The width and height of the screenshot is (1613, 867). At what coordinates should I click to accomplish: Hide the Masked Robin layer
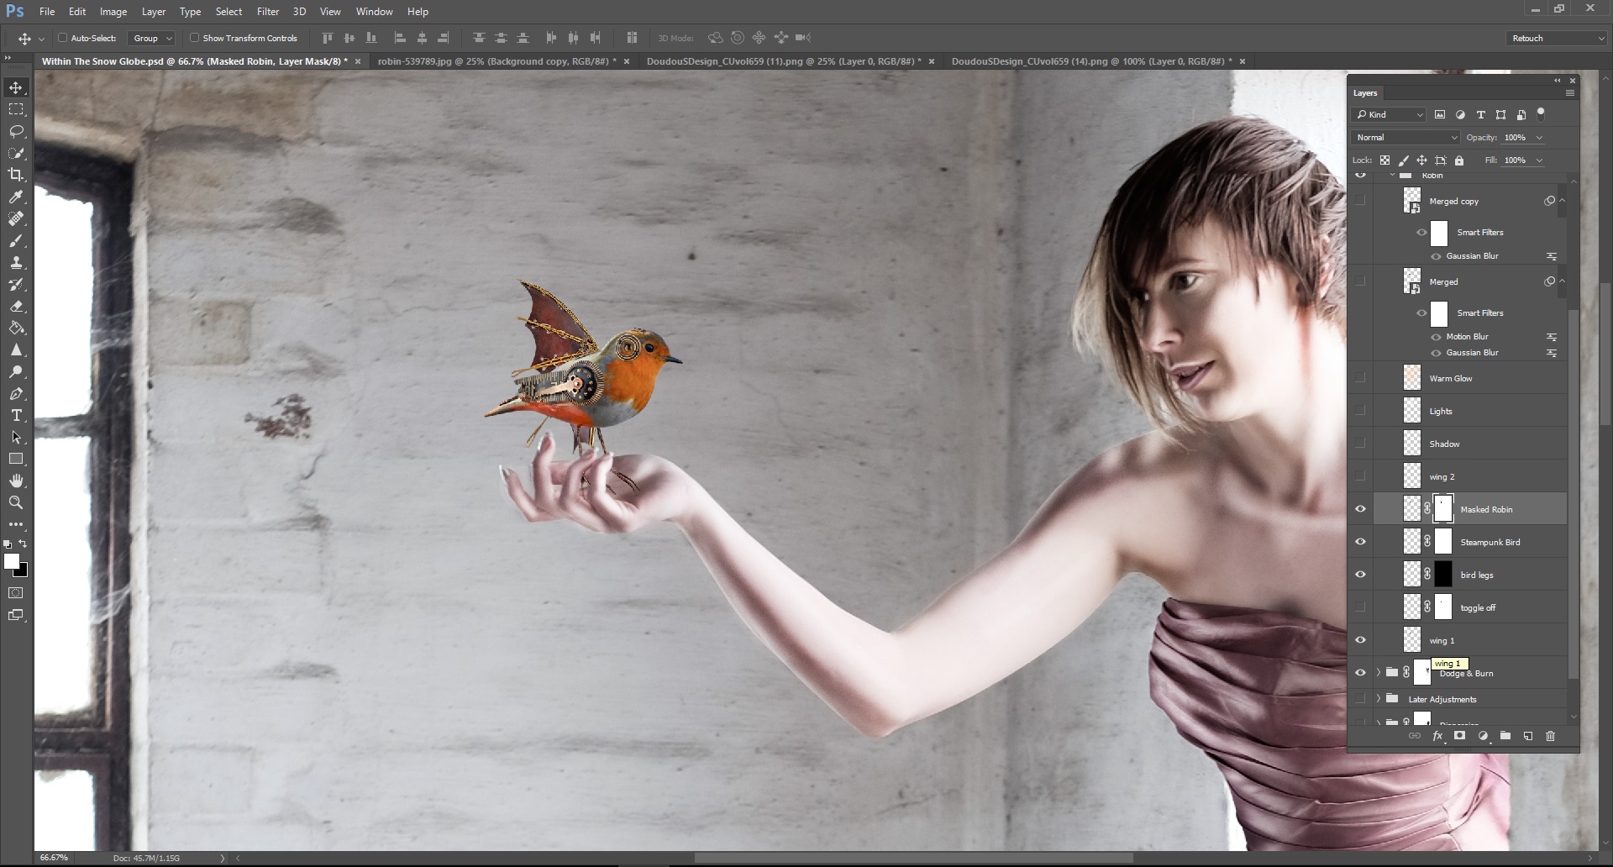click(1361, 508)
